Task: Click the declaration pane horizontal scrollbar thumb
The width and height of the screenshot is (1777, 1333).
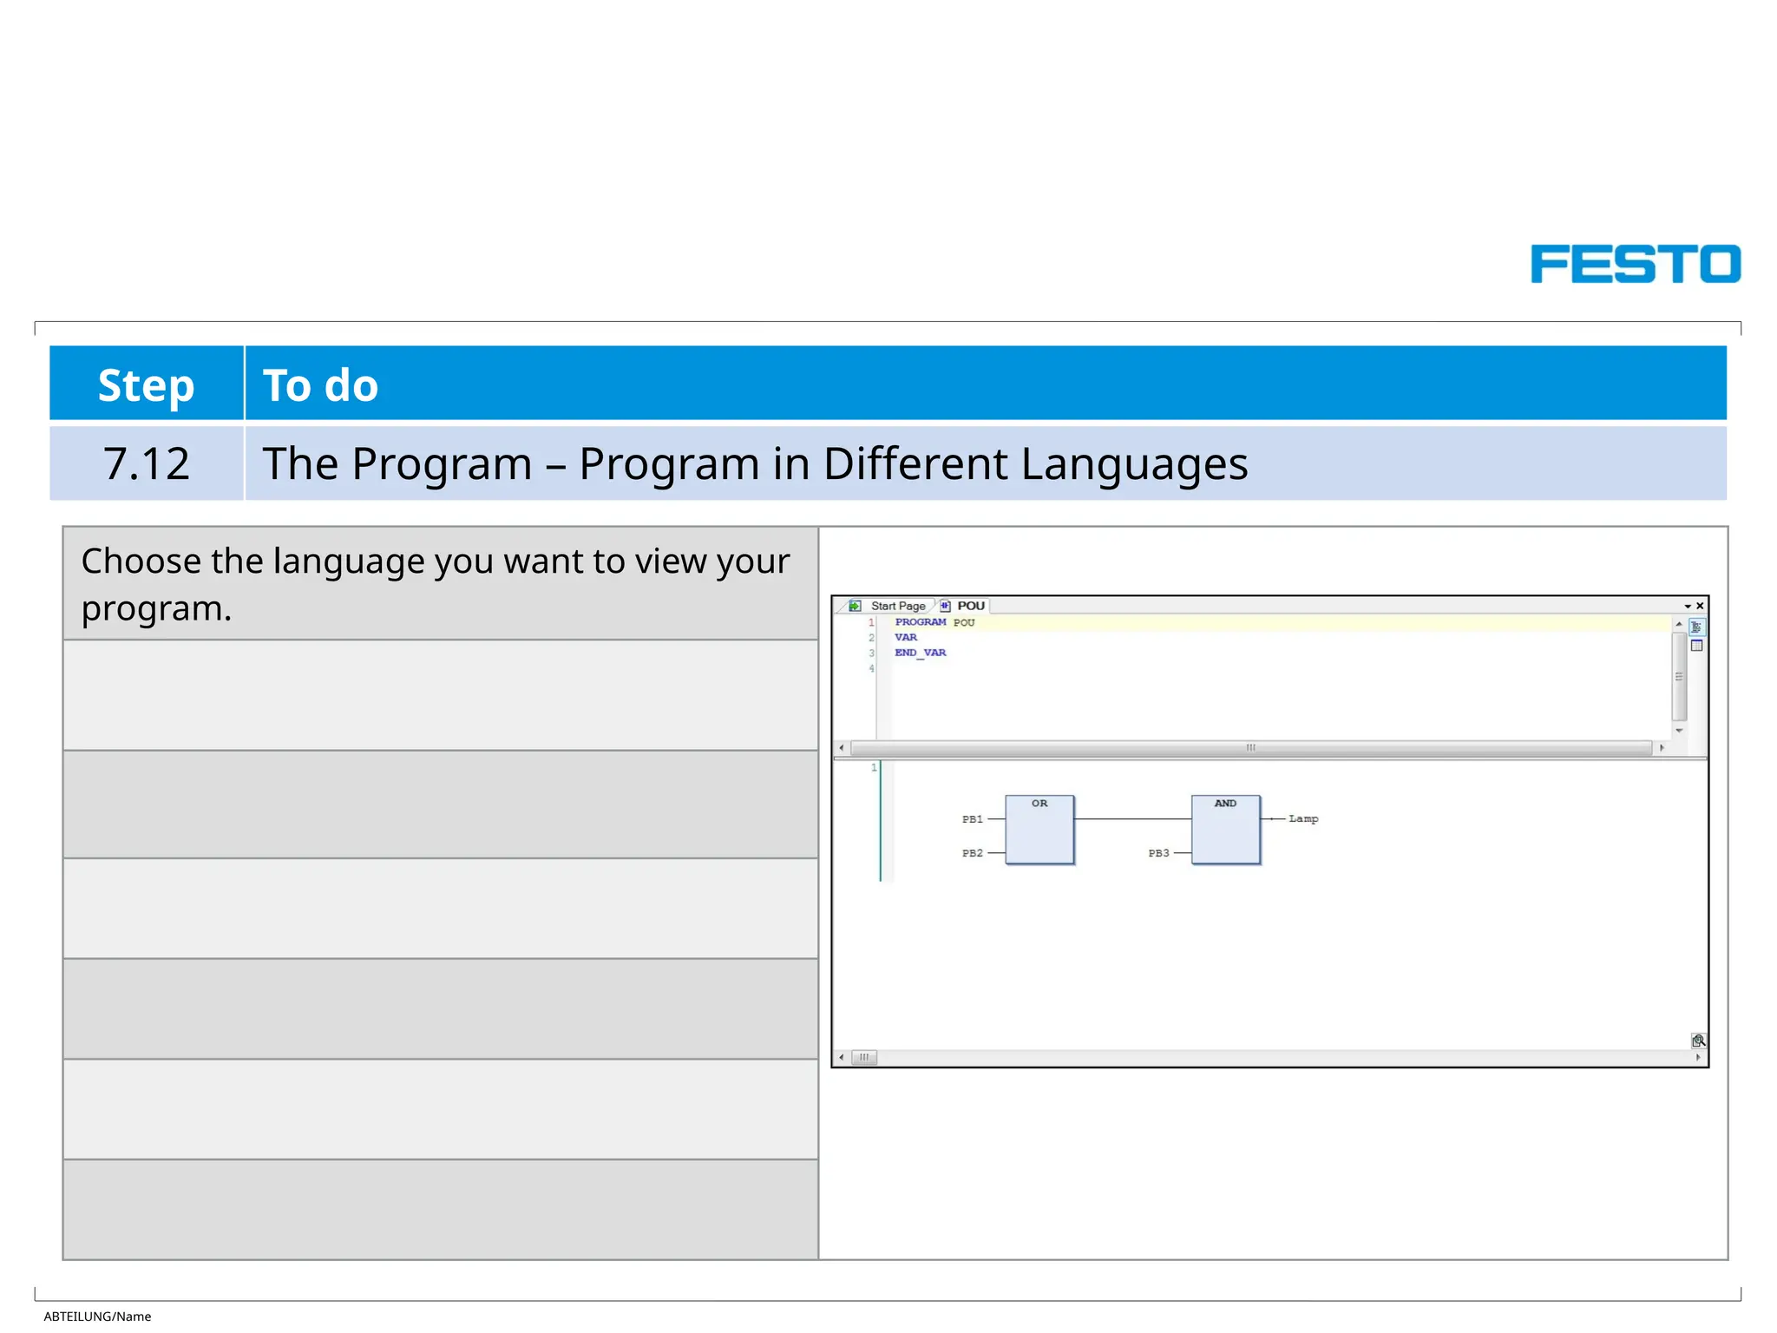Action: point(1251,747)
